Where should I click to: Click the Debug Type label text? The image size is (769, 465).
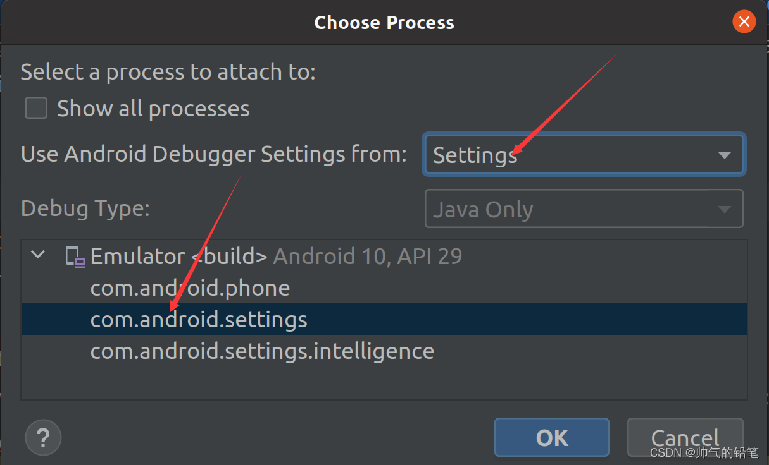[x=85, y=208]
